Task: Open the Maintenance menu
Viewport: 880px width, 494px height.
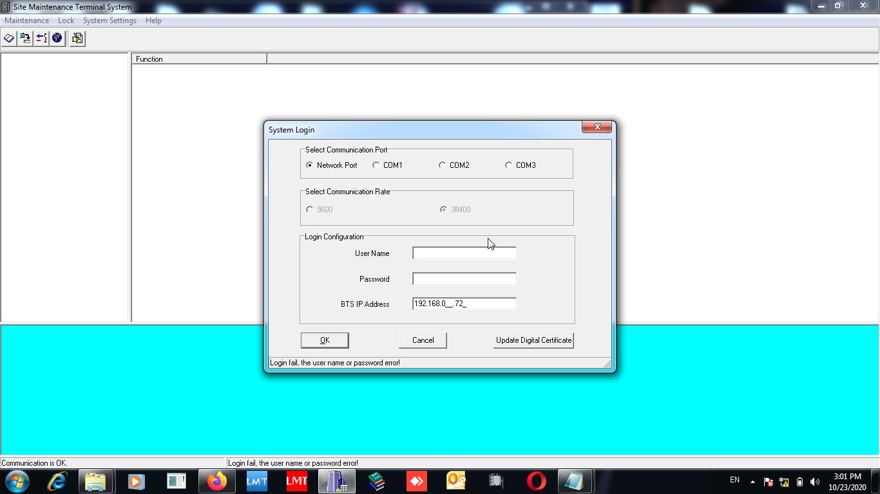Action: click(x=26, y=21)
